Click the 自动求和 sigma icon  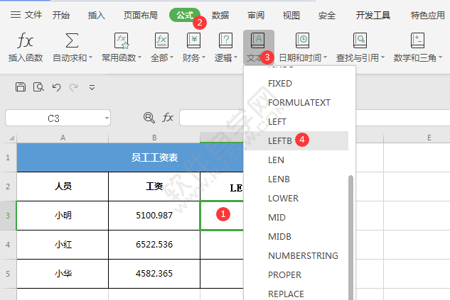pyautogui.click(x=72, y=40)
